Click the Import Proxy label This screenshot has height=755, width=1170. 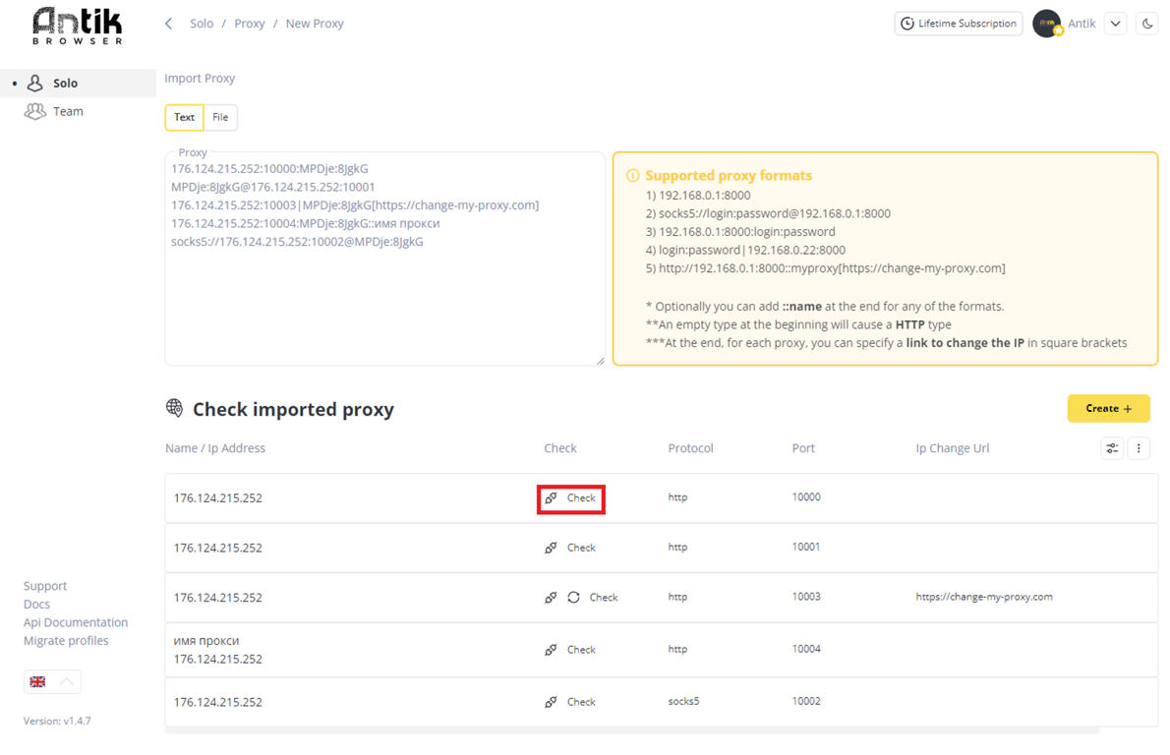pos(200,79)
